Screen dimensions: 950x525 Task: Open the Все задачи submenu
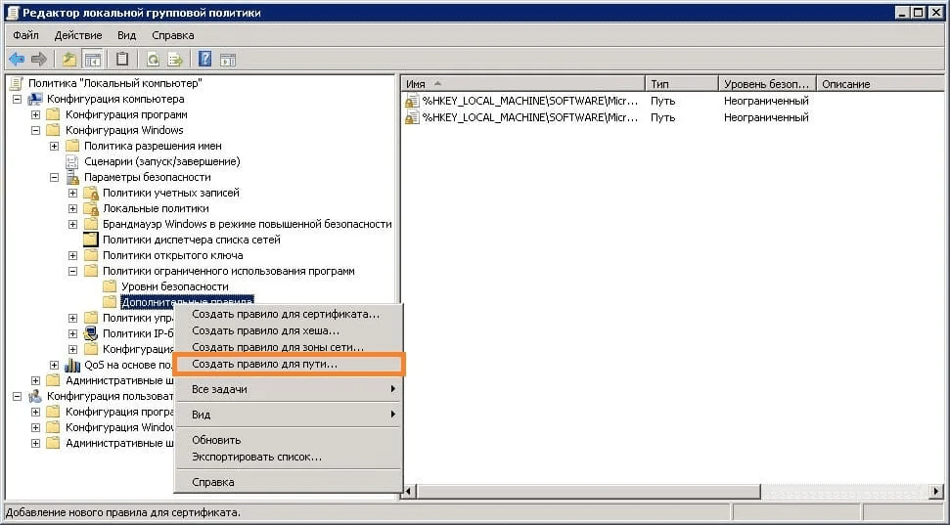coord(219,389)
